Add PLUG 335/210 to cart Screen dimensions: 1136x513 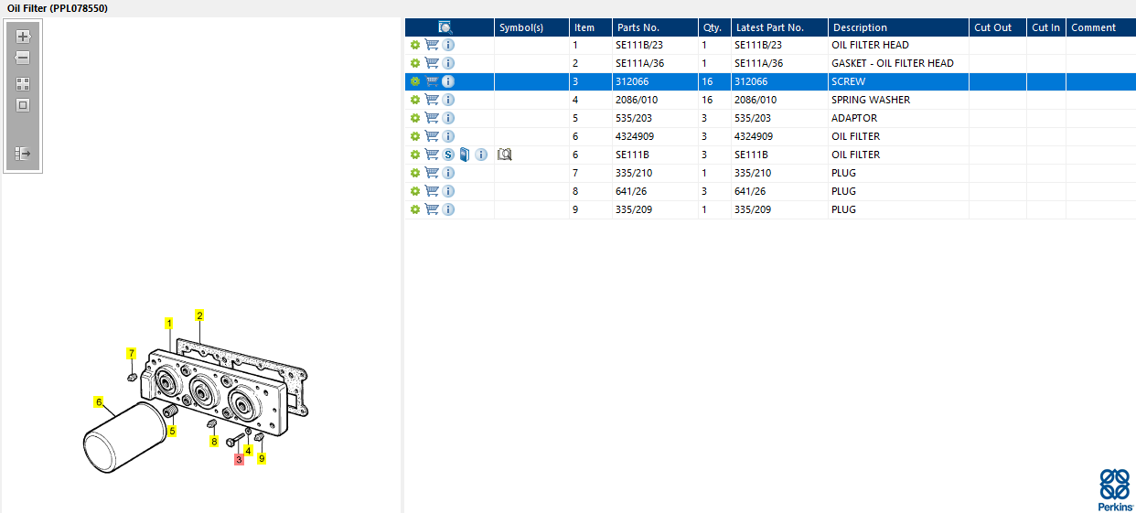pos(432,173)
